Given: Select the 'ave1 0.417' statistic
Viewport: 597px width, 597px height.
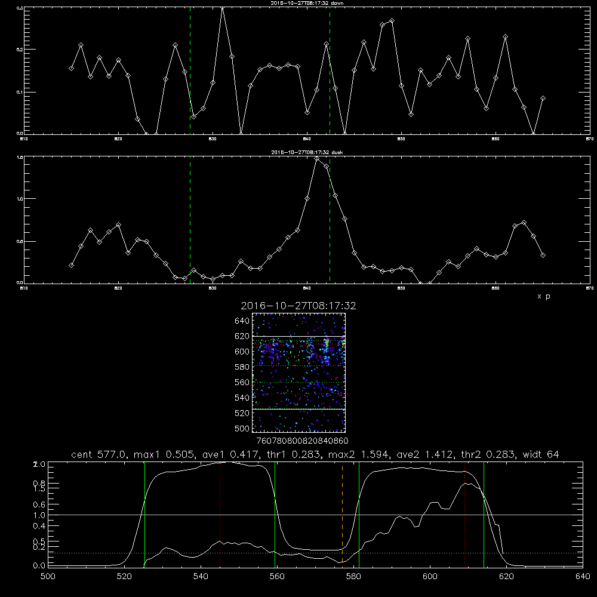Looking at the screenshot, I should pos(230,454).
